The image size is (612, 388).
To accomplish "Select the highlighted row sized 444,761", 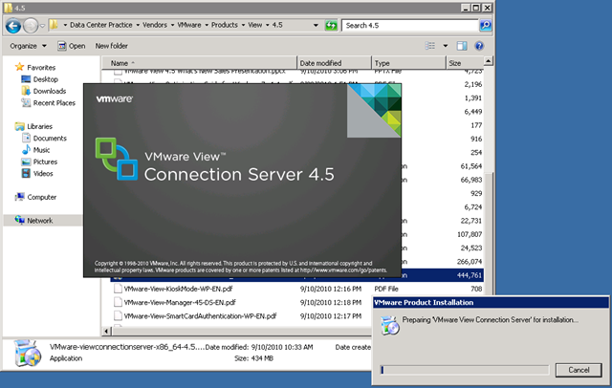I will tap(297, 275).
